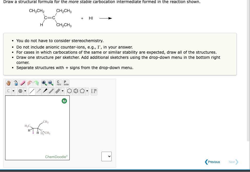250x172 pixels.
Task: Click the HI reagent label
Action: pyautogui.click(x=91, y=18)
